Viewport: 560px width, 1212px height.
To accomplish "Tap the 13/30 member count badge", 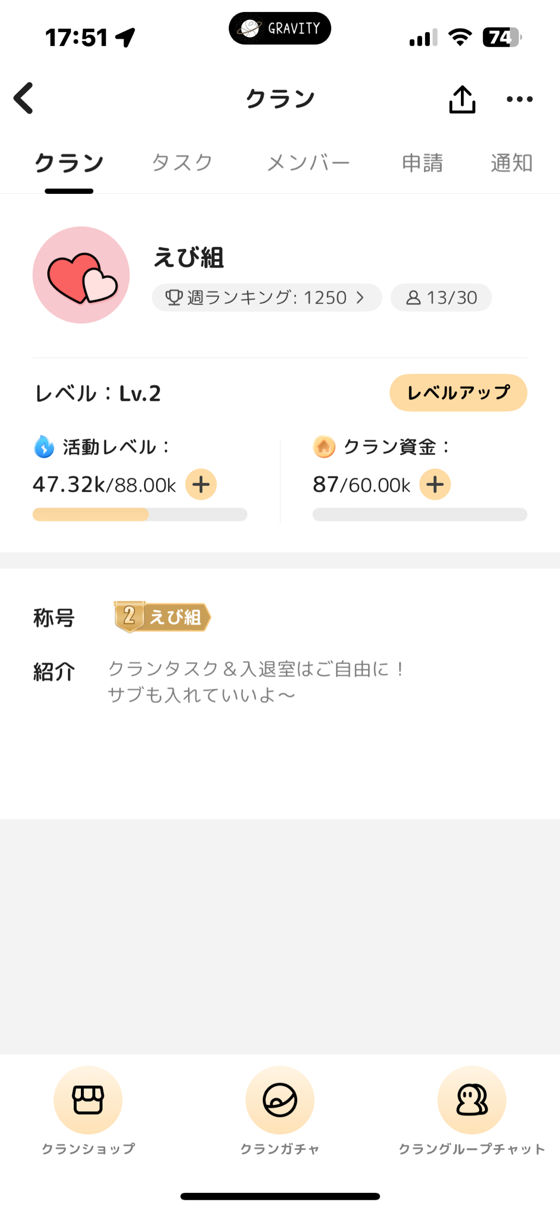I will [x=441, y=298].
